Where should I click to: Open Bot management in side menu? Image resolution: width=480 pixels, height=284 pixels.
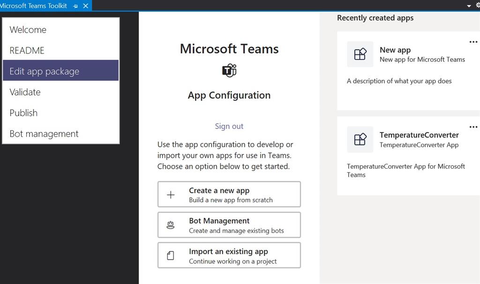tap(60, 134)
